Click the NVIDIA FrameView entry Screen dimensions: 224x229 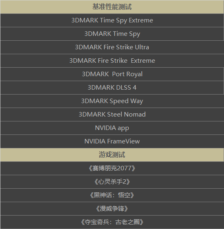112,141
